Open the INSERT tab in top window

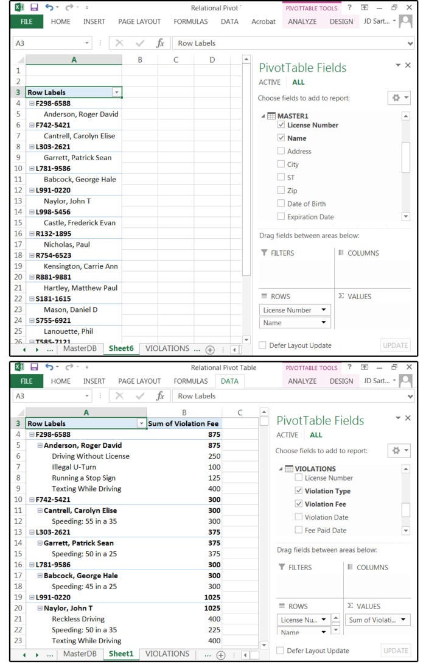pos(94,21)
